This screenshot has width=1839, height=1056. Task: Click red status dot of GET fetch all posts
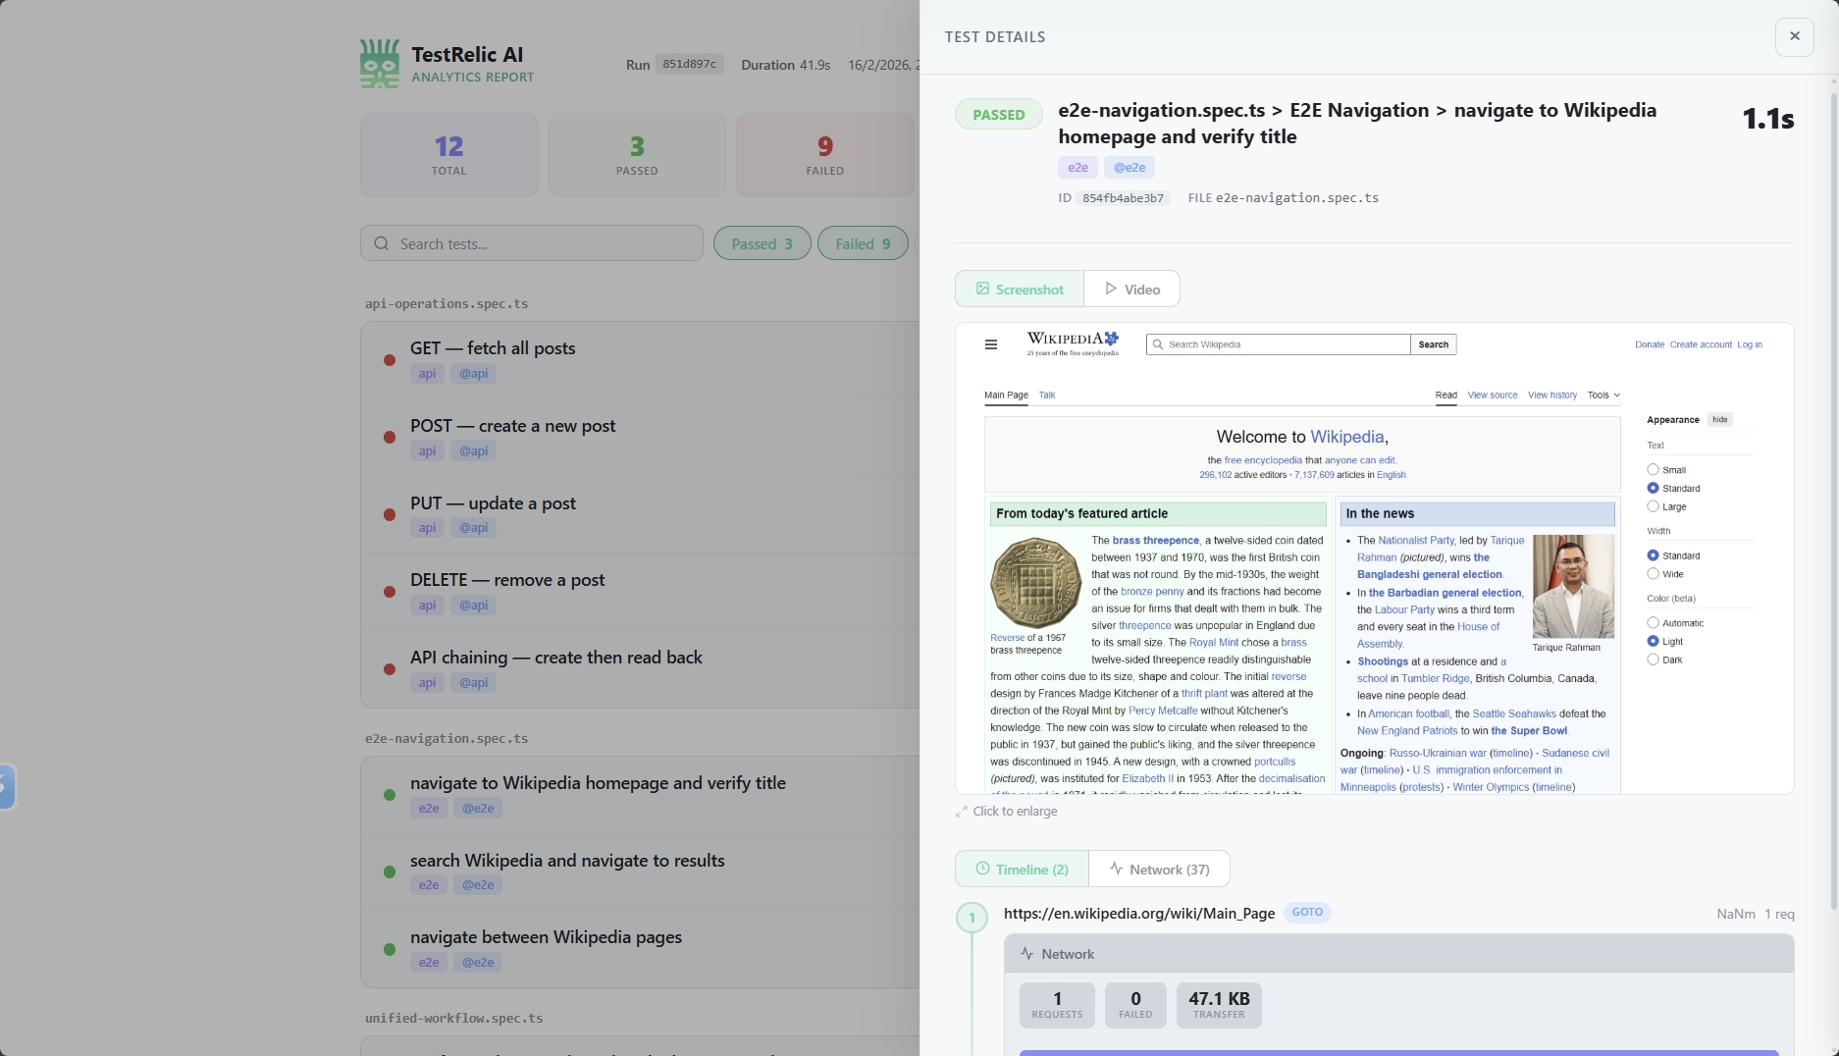[390, 360]
